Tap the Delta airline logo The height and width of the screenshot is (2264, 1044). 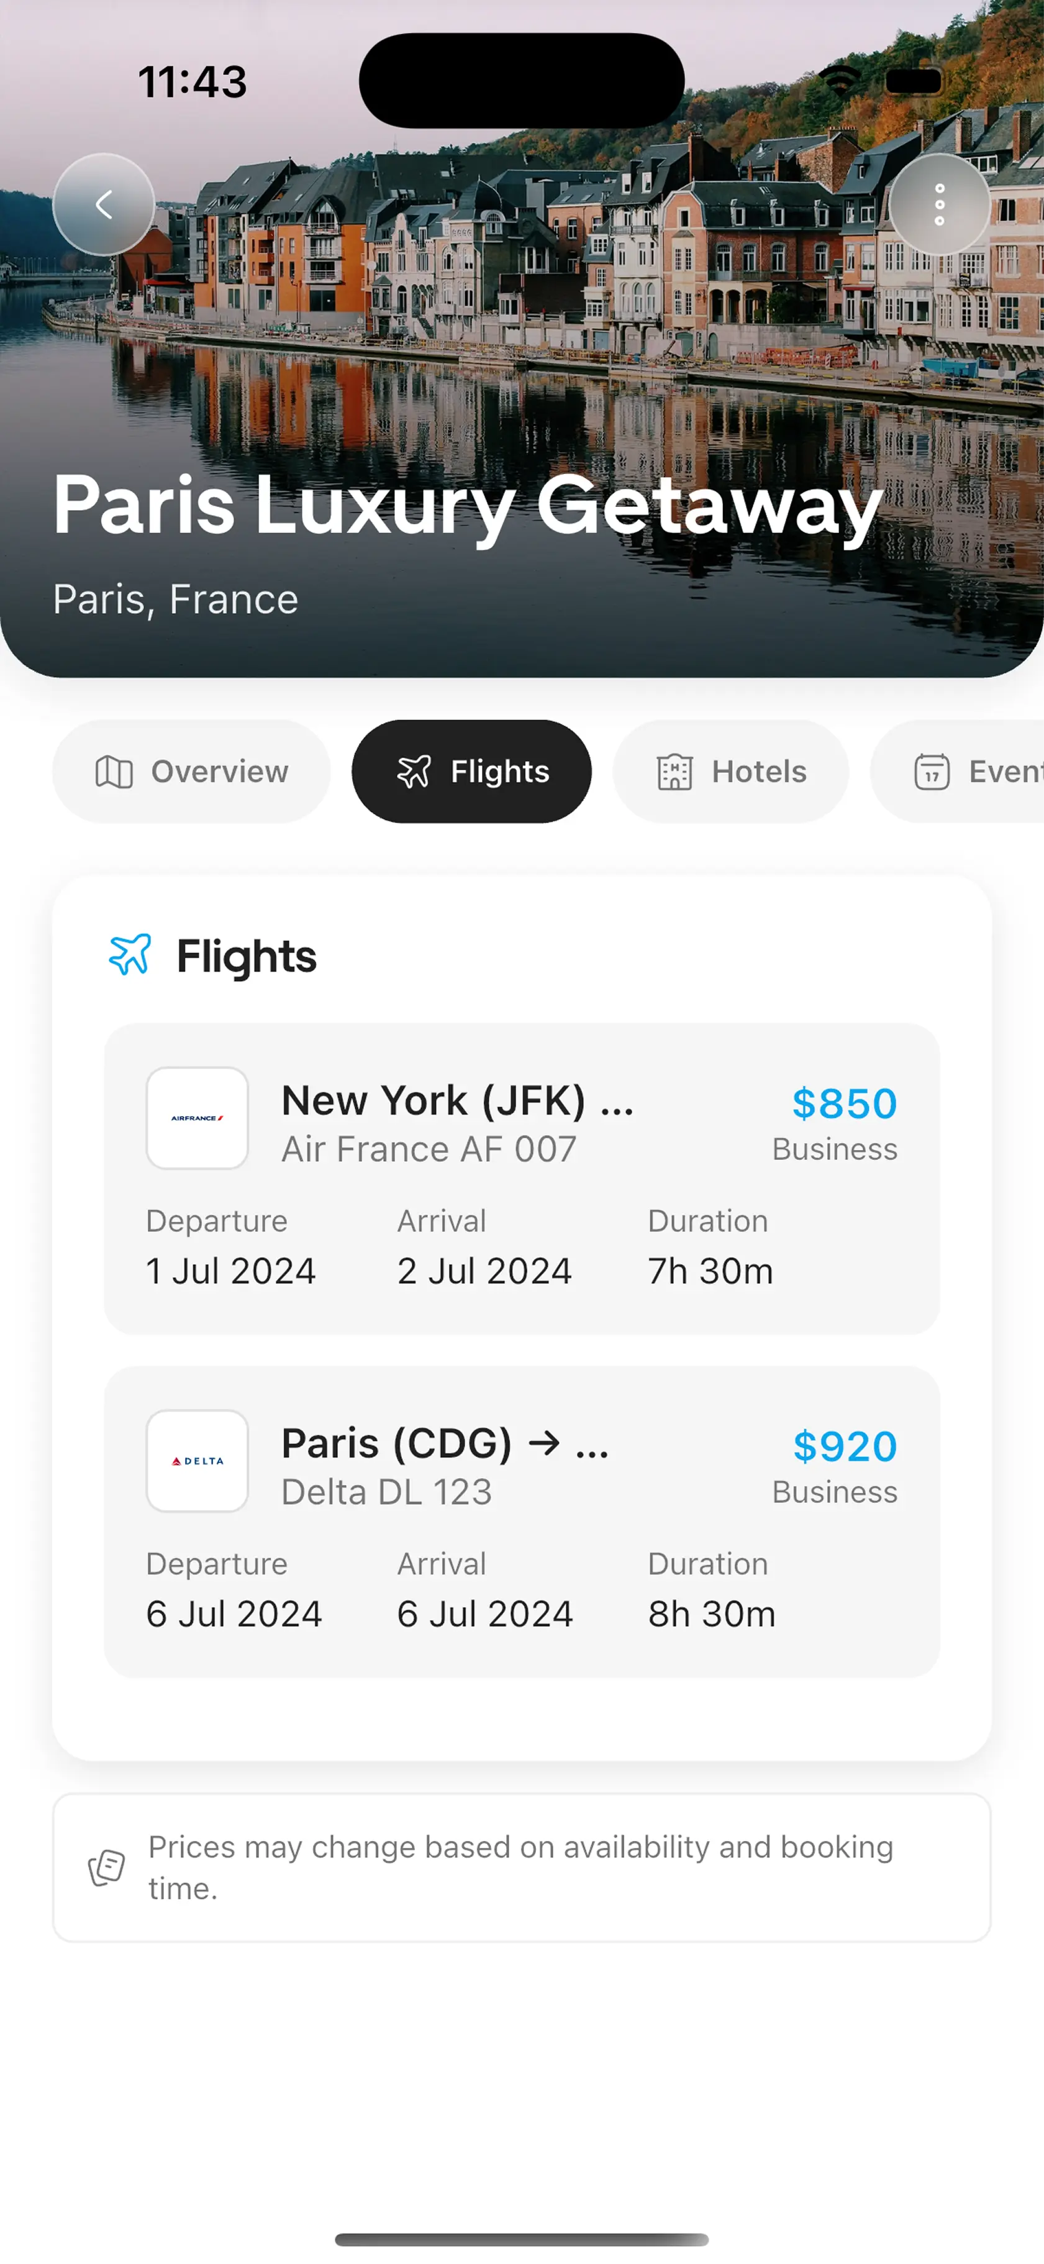pos(197,1461)
